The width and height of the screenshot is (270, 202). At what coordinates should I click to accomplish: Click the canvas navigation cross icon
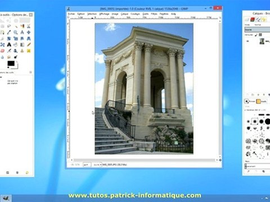(220, 160)
